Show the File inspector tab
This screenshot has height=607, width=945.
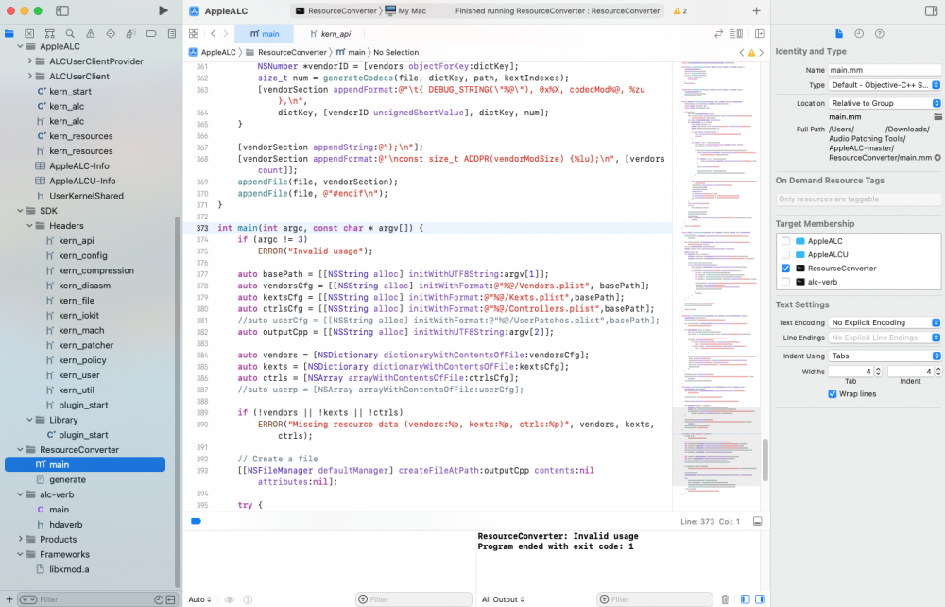tap(839, 34)
